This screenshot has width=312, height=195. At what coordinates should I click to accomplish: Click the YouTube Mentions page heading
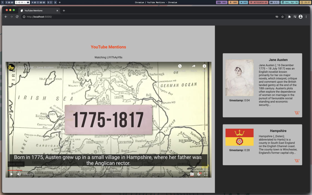(x=108, y=47)
